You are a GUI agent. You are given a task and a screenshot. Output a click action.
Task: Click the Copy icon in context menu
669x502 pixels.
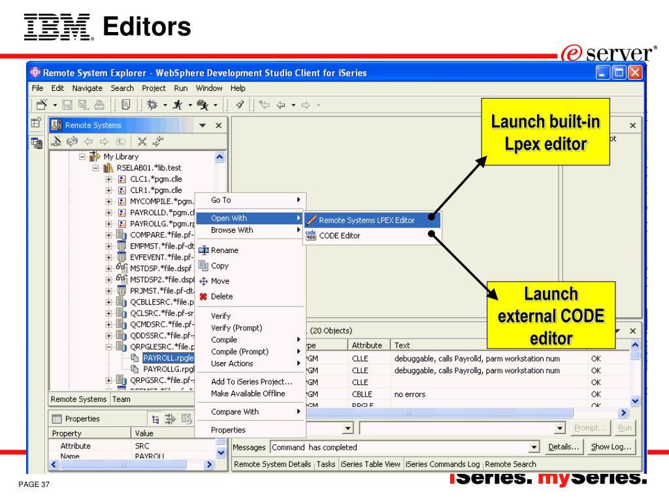pyautogui.click(x=203, y=265)
